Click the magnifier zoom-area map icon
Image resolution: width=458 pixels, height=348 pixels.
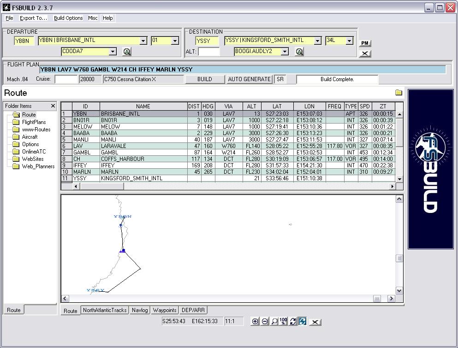[274, 321]
